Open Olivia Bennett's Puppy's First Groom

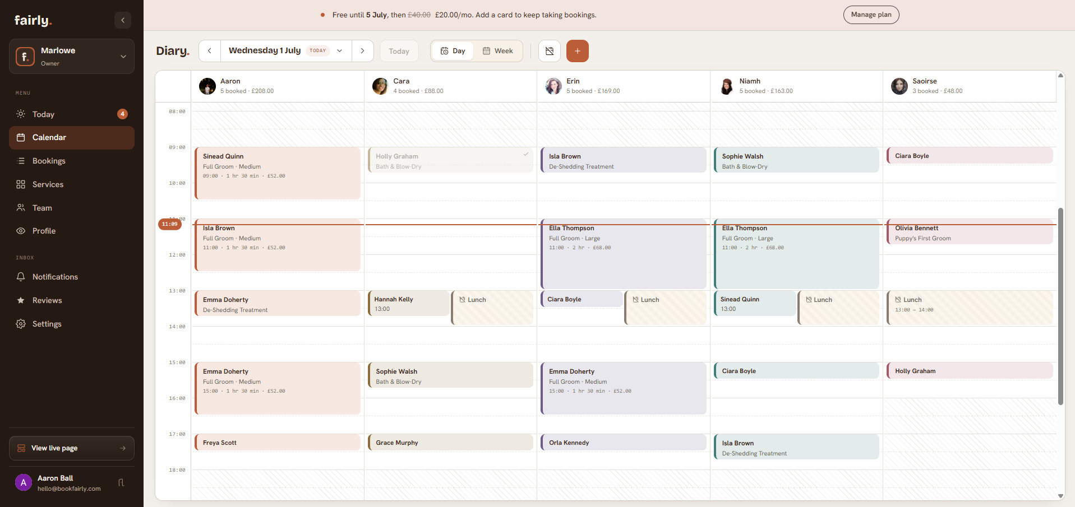tap(970, 231)
